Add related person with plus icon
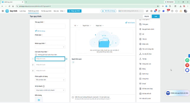190x103 pixels. 73,62
